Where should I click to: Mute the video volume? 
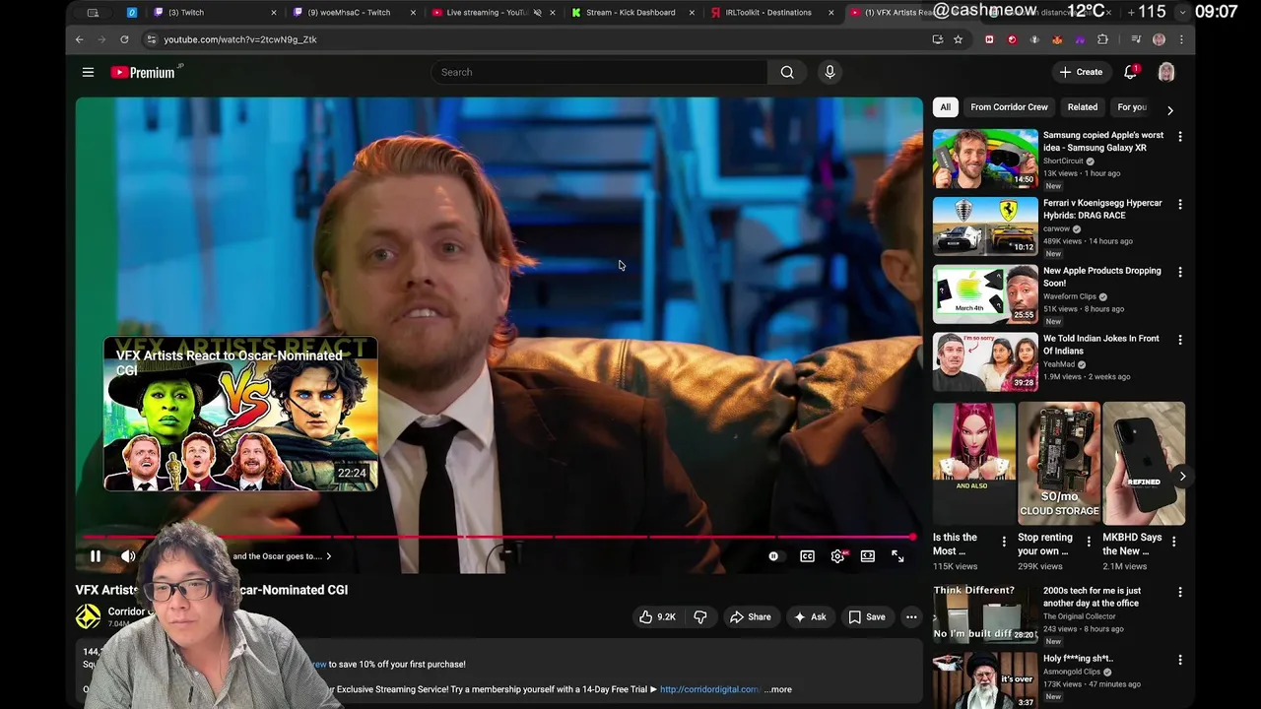click(x=128, y=556)
